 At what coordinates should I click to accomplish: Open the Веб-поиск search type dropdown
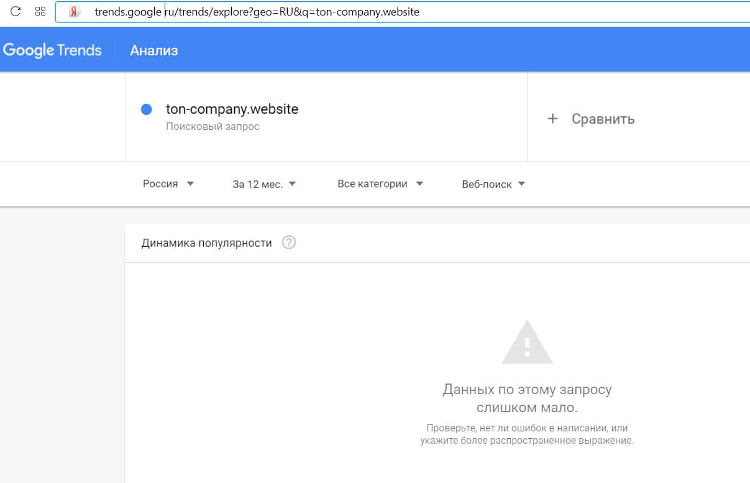click(x=493, y=184)
